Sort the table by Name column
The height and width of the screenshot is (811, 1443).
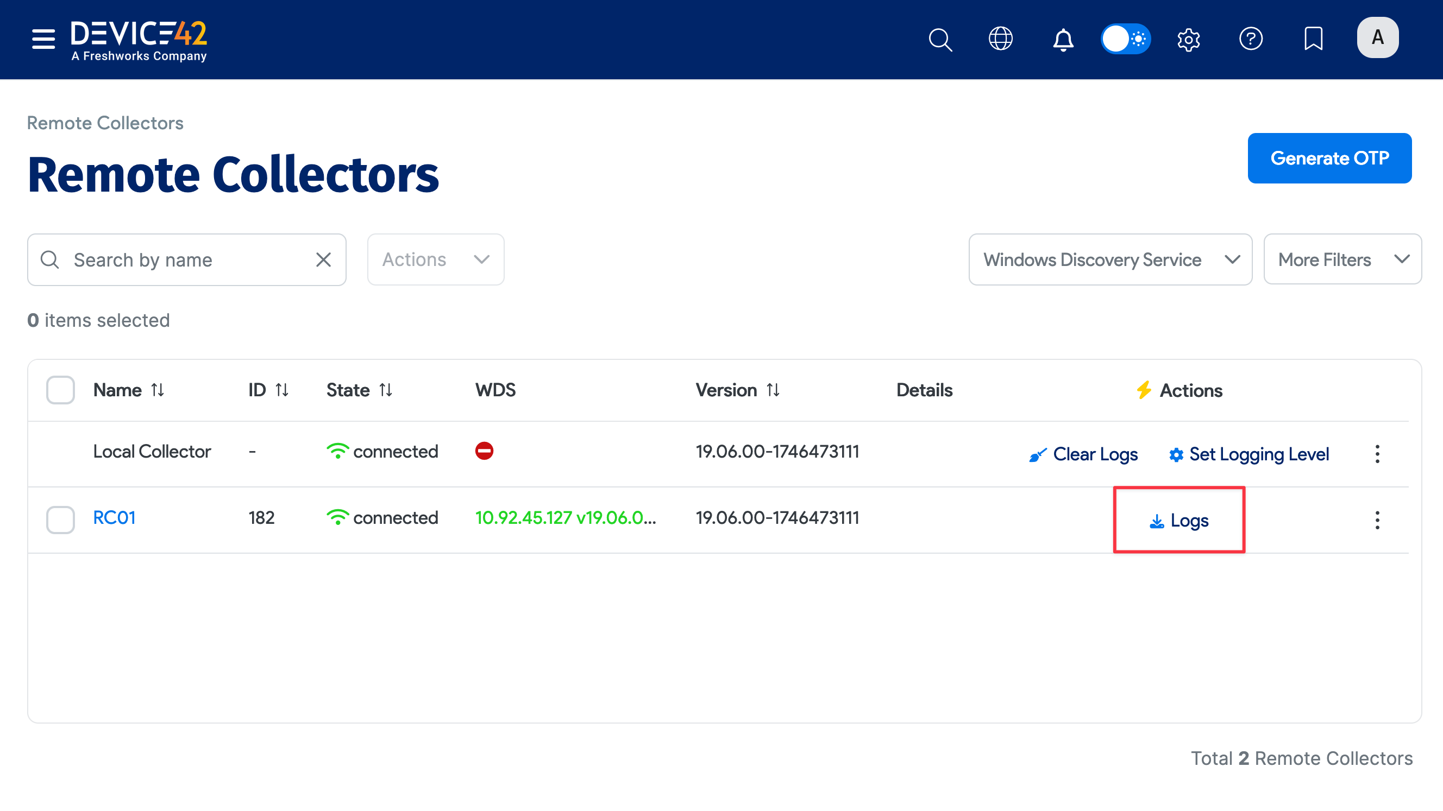pos(158,390)
